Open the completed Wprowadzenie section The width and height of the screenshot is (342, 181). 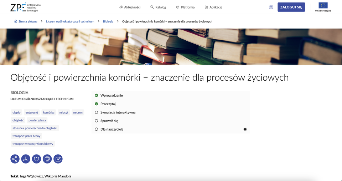tap(112, 96)
